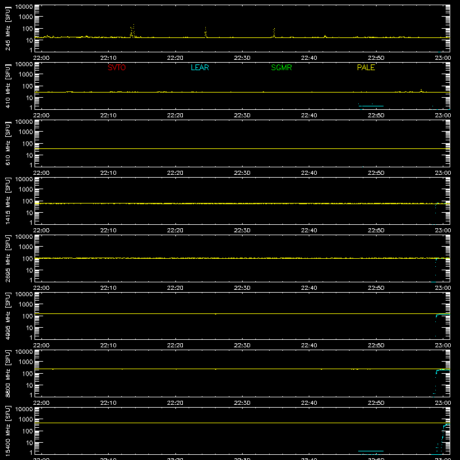This screenshot has width=460, height=460.
Task: Click the 22:50 label under the 1415 MHz plot
Action: tap(376, 231)
